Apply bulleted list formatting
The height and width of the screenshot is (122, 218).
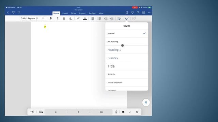coord(92,18)
